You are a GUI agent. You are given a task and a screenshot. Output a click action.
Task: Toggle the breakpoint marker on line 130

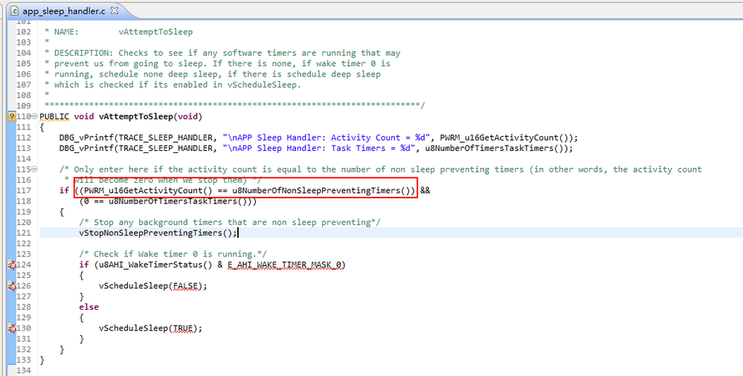[12, 328]
